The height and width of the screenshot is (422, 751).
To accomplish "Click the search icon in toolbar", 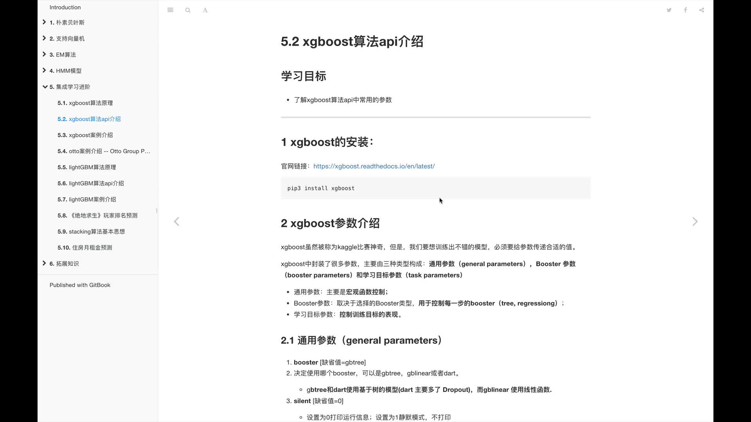I will [188, 10].
